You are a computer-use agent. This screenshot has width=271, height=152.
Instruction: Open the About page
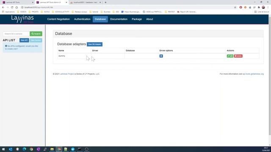click(x=149, y=19)
